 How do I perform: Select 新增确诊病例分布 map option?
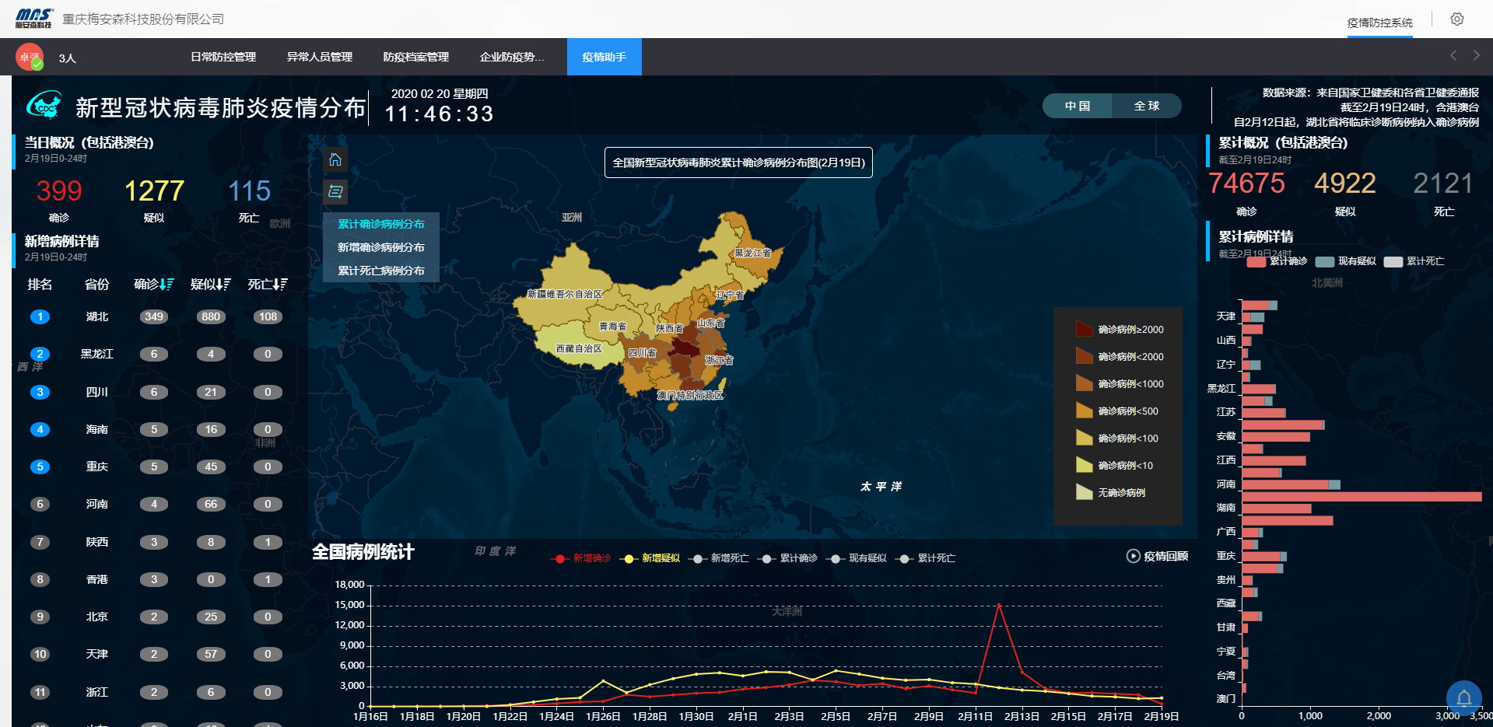(x=380, y=247)
